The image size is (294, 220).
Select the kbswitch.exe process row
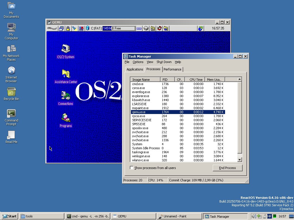point(178,100)
